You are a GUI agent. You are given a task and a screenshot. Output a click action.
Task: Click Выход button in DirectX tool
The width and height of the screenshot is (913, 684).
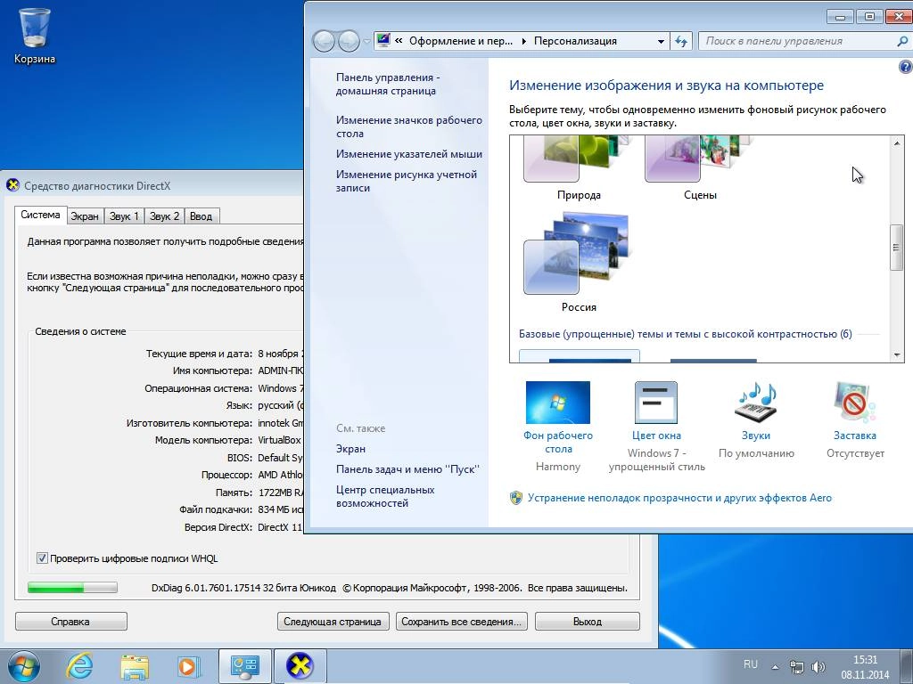[587, 621]
